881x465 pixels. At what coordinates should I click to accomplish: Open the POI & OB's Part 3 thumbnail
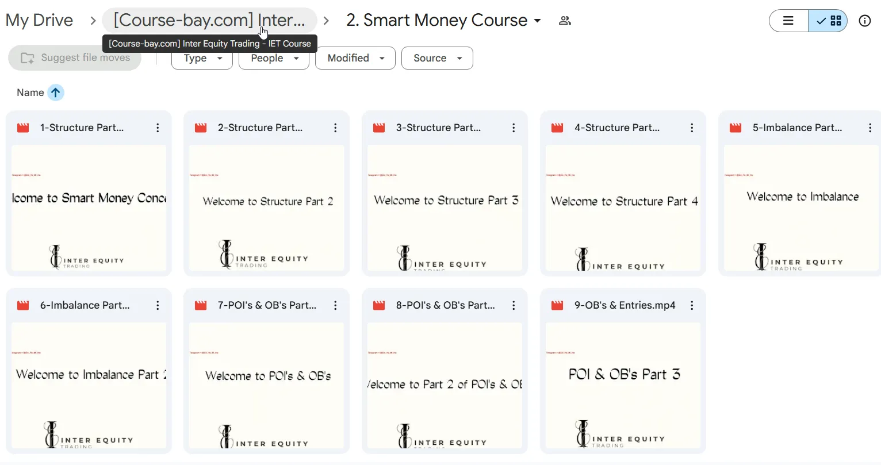tap(623, 386)
